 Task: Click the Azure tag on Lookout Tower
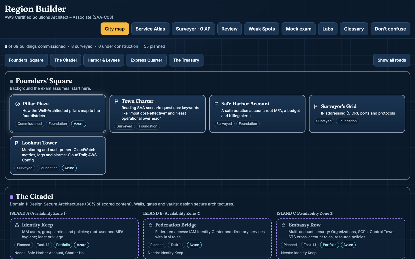(69, 168)
